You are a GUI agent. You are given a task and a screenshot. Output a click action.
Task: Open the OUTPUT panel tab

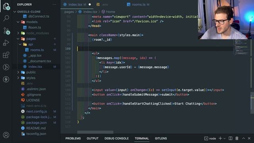[x=92, y=138]
